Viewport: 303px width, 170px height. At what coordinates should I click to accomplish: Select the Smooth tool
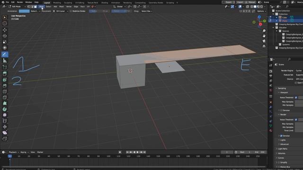[5, 115]
